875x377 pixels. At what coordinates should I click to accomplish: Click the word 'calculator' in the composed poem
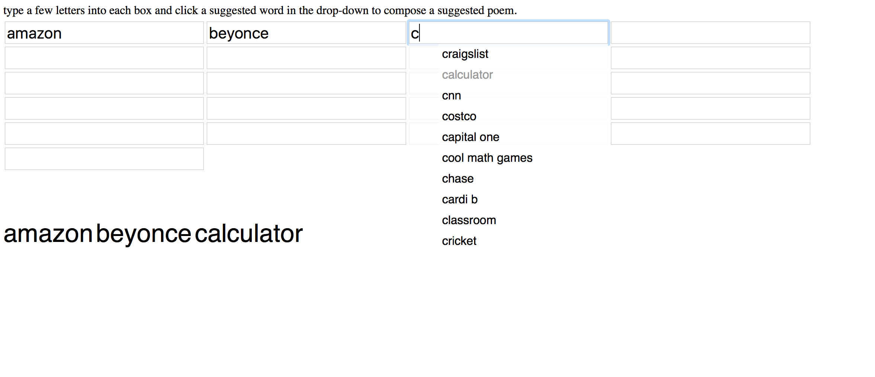coord(249,234)
